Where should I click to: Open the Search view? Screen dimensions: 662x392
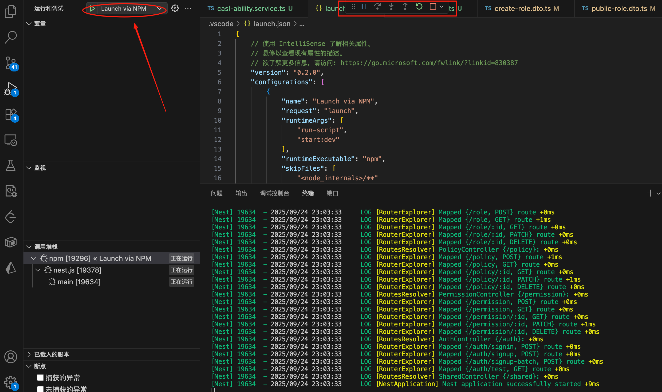(x=11, y=37)
